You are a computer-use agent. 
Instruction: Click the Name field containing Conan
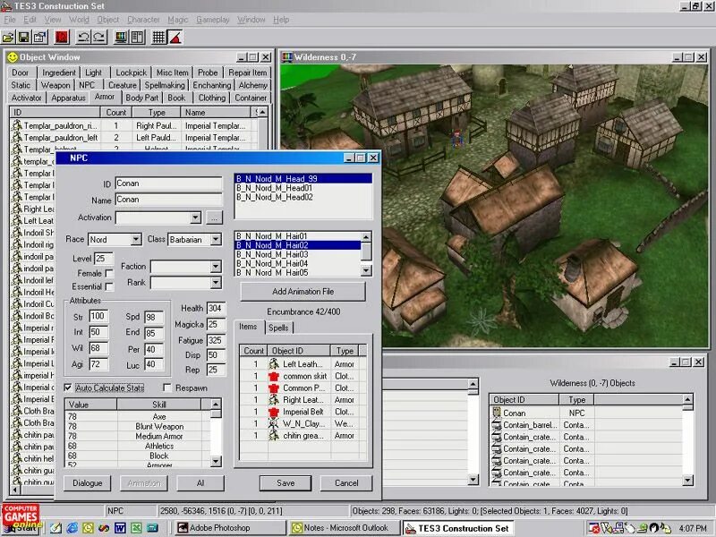pyautogui.click(x=168, y=200)
